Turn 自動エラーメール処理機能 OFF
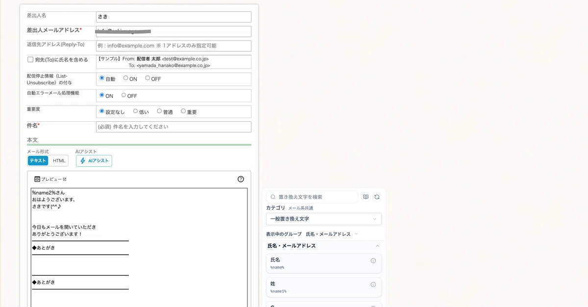This screenshot has height=307, width=588. tap(123, 95)
